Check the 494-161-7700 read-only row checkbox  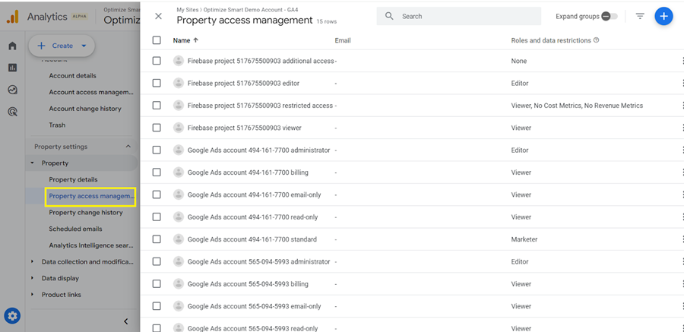(x=157, y=217)
